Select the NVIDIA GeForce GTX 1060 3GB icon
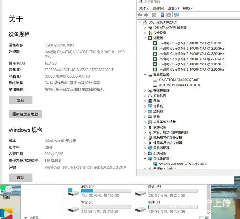The height and width of the screenshot is (219, 240). coord(155,164)
